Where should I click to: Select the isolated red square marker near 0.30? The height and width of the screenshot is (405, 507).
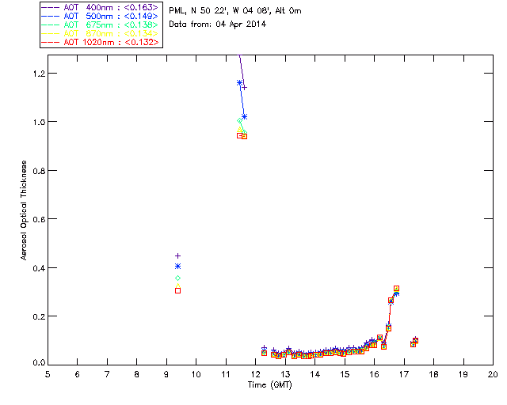pos(177,290)
